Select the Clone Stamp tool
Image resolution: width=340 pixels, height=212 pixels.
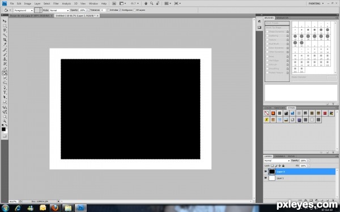(x=5, y=59)
